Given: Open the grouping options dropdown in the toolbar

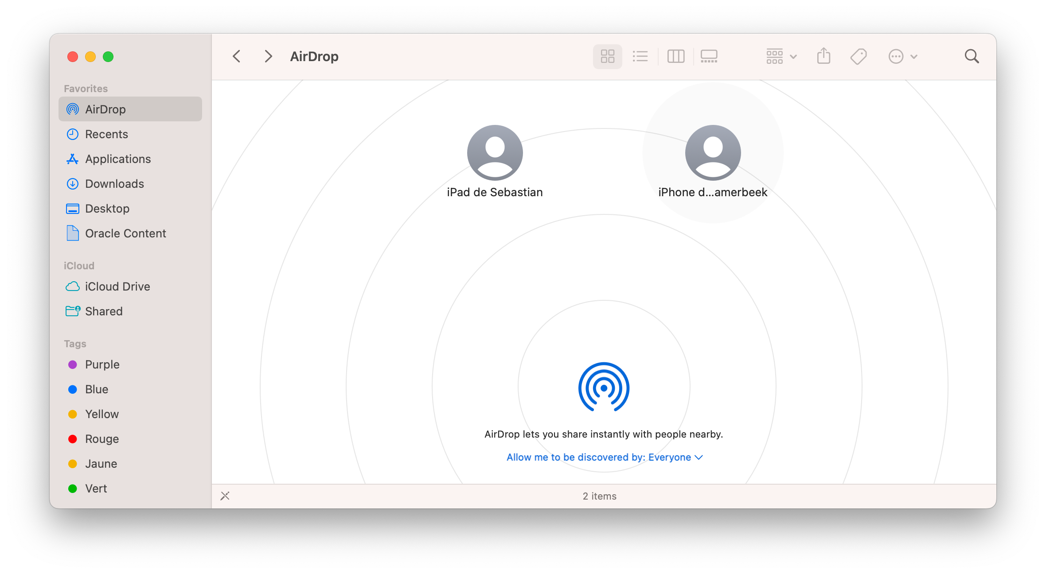Looking at the screenshot, I should click(781, 56).
